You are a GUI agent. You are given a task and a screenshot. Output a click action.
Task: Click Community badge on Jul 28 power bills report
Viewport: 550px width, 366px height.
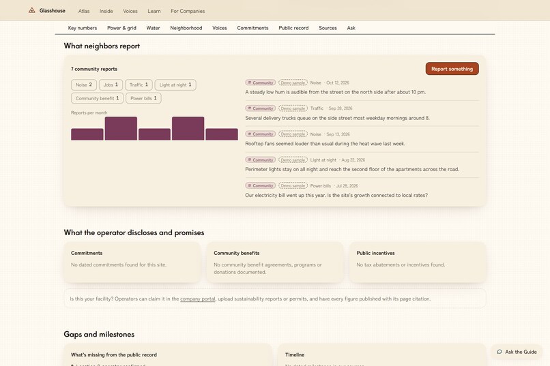(x=260, y=185)
